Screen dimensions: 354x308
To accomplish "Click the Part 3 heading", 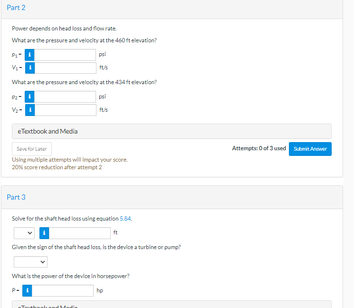I will (16, 197).
